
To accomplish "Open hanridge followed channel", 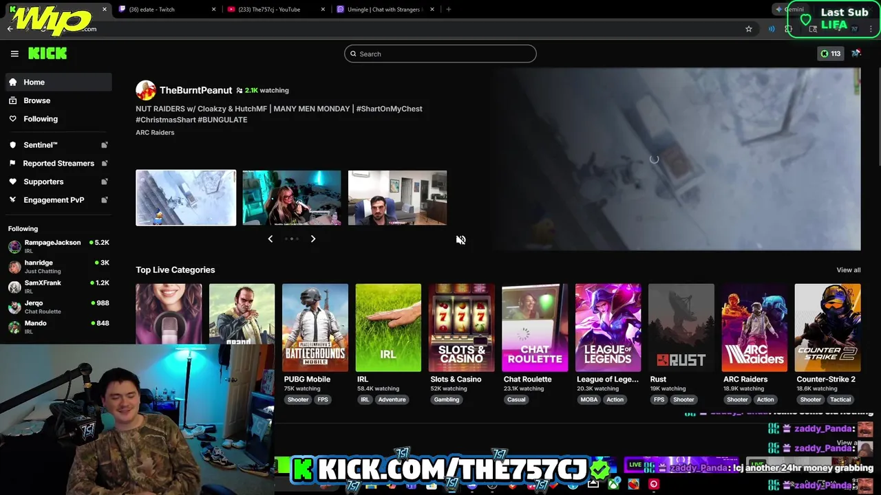I will [59, 267].
